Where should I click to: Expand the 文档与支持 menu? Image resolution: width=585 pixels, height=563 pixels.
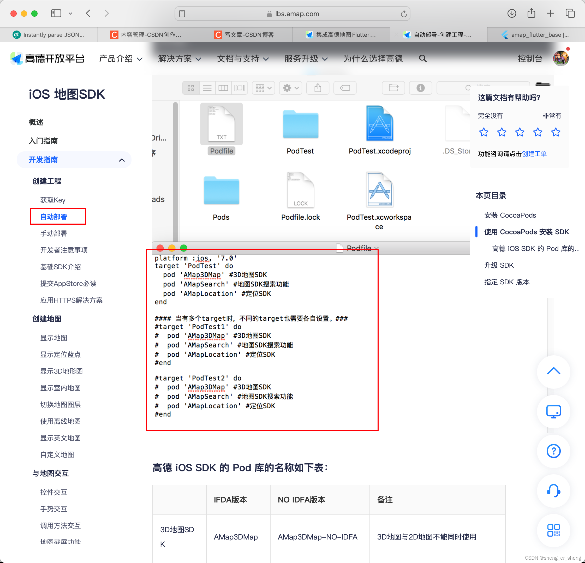pyautogui.click(x=243, y=58)
